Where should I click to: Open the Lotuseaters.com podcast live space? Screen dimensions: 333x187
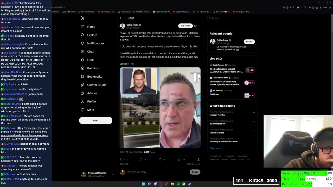click(232, 81)
